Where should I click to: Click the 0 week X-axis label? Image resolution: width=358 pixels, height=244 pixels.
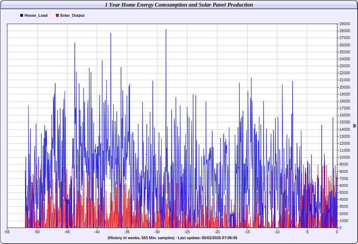(x=337, y=232)
